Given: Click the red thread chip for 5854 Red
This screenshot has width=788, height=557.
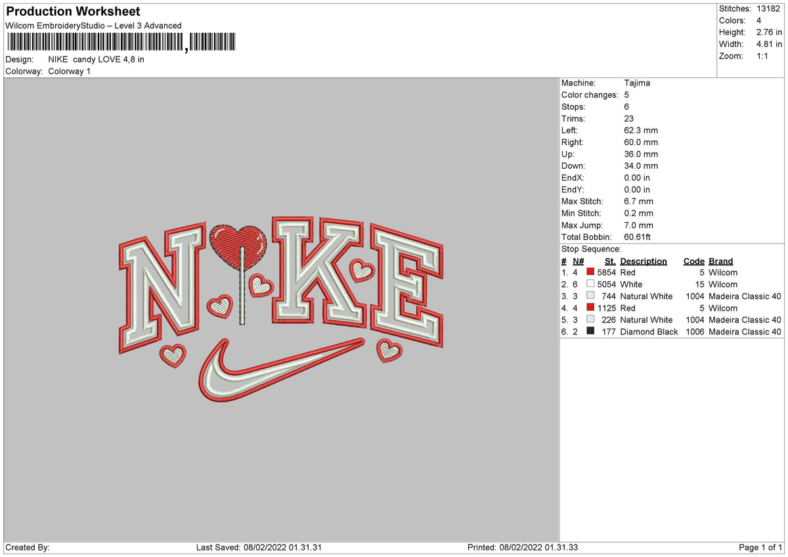Looking at the screenshot, I should [x=590, y=273].
